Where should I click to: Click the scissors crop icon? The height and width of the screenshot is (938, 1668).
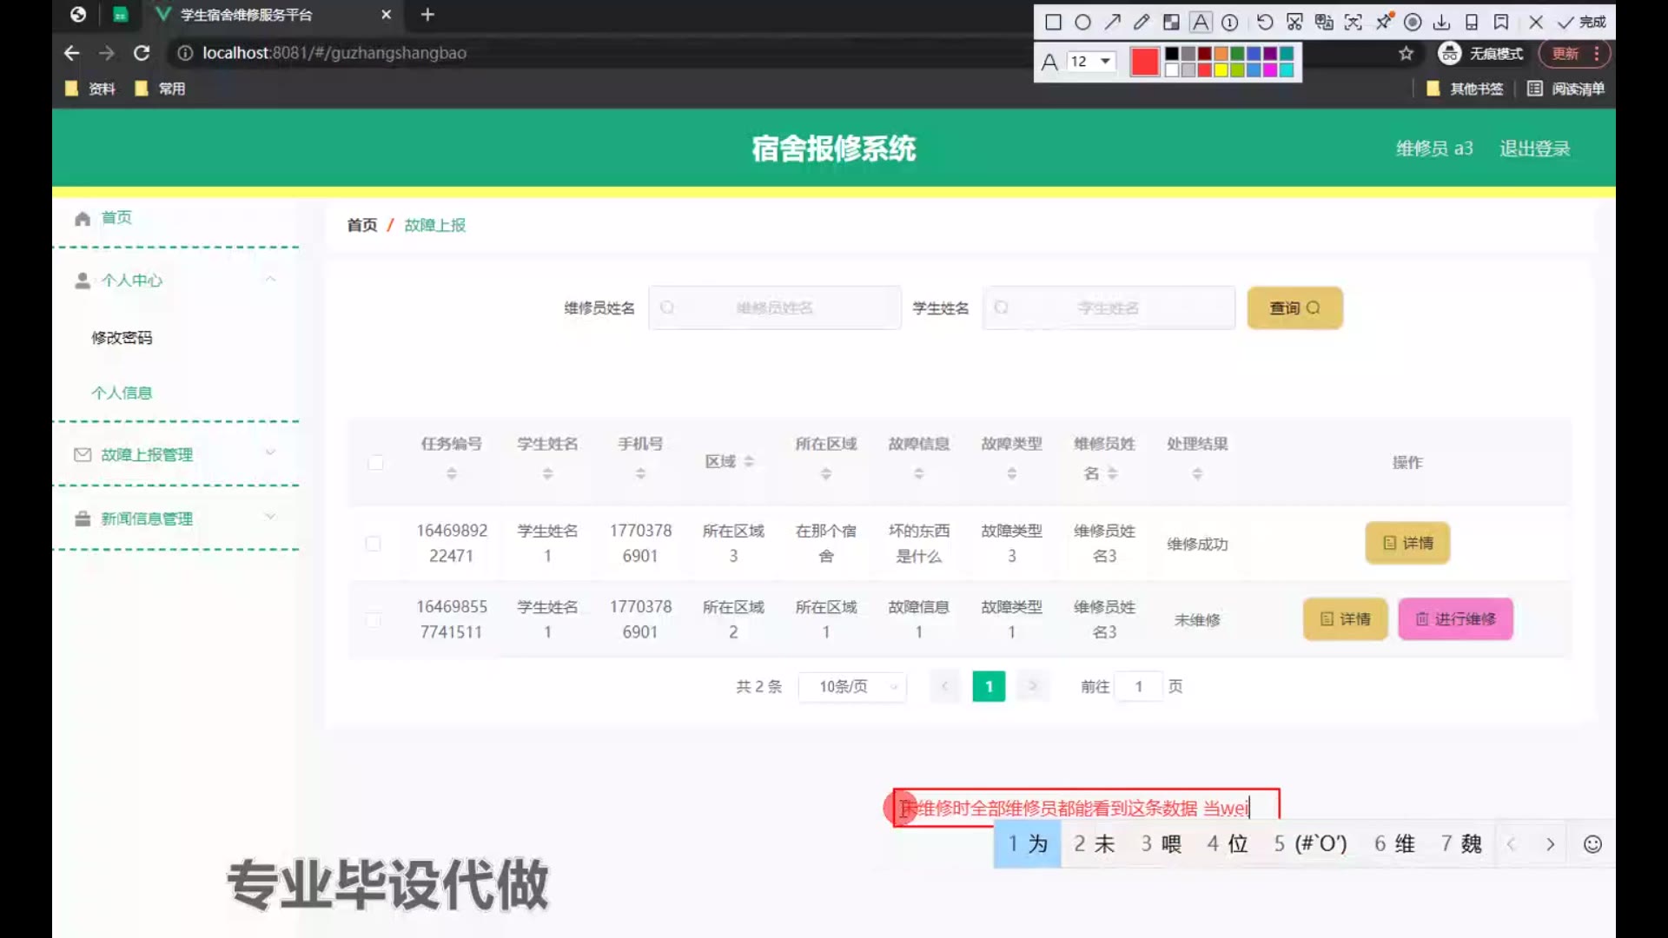pyautogui.click(x=1294, y=23)
